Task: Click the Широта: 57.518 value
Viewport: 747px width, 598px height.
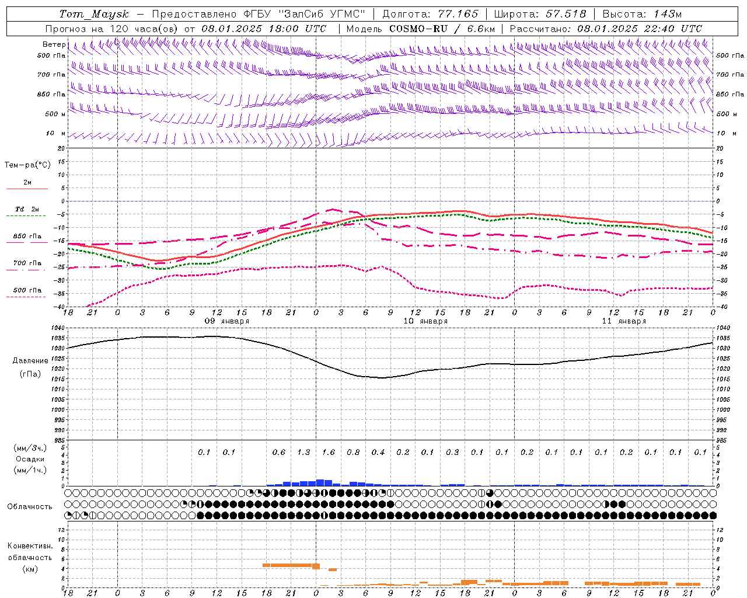Action: pos(540,14)
